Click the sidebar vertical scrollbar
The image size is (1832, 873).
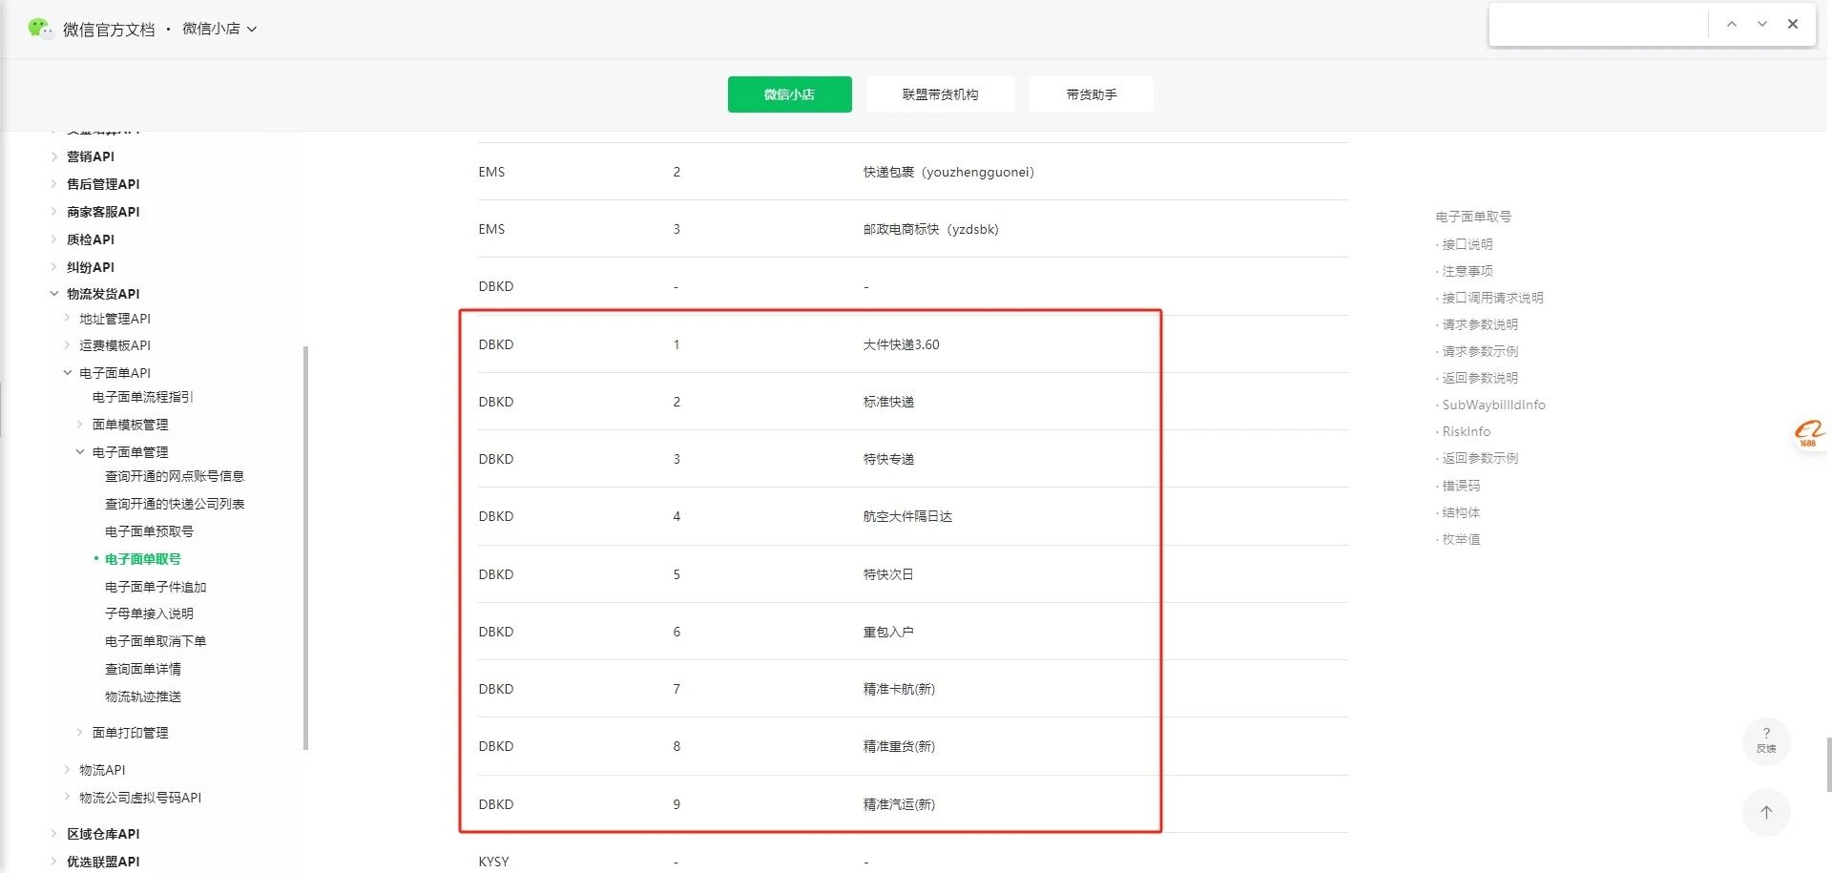(305, 548)
